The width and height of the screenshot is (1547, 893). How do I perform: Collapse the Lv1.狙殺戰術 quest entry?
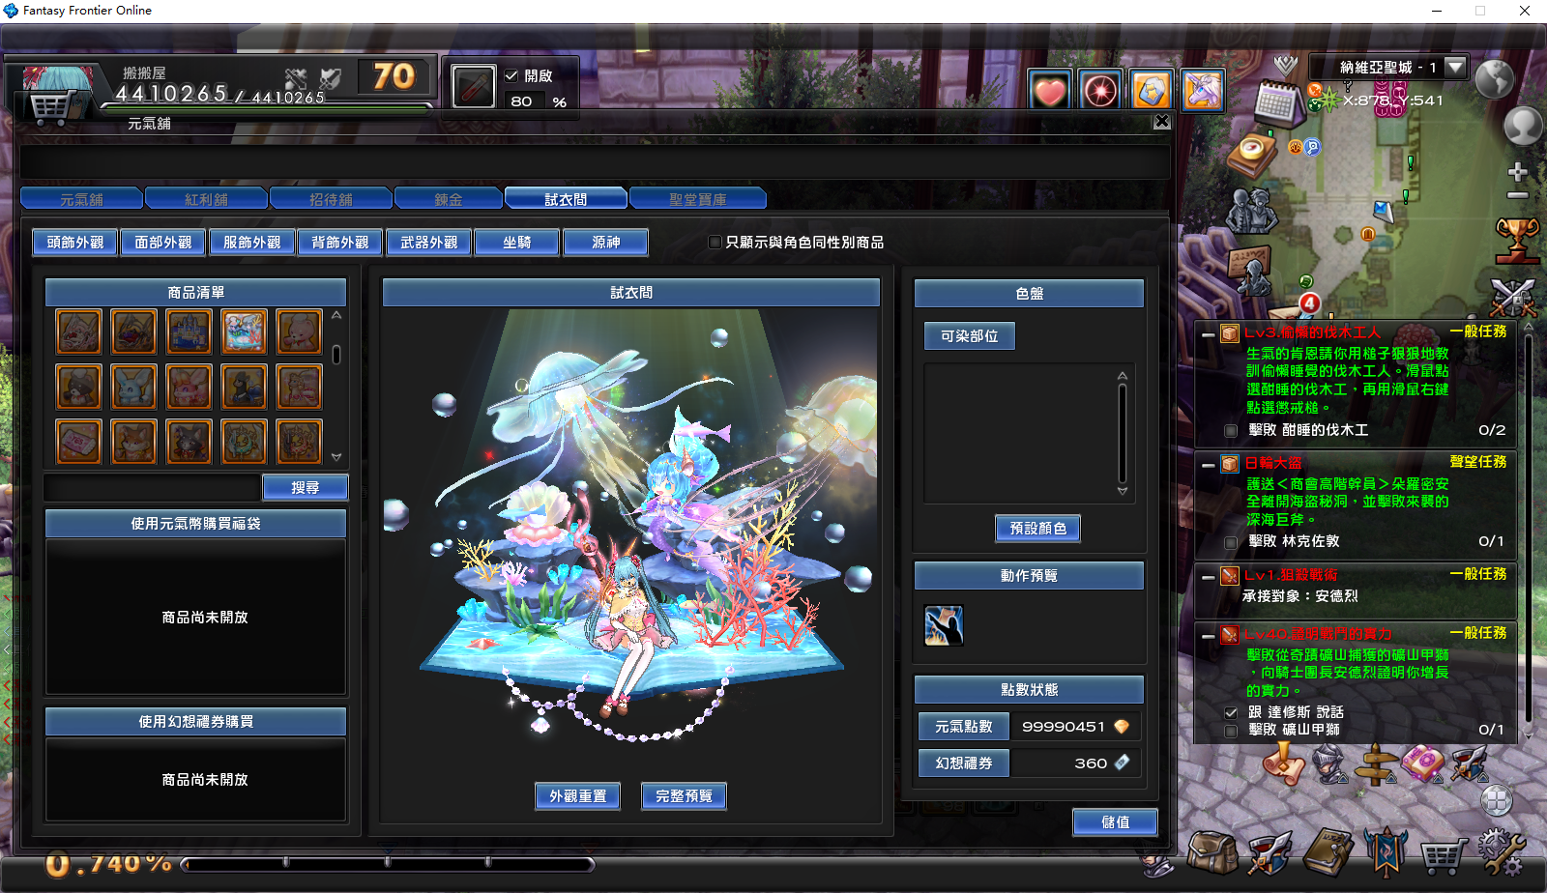click(x=1208, y=577)
